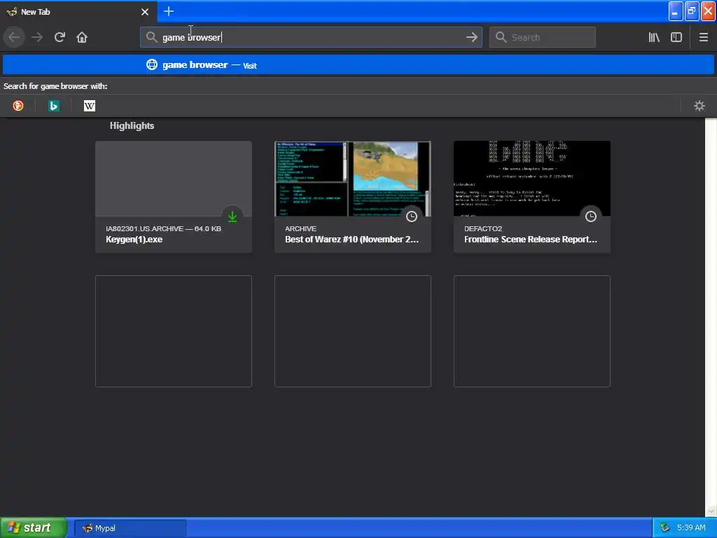This screenshot has width=717, height=538.
Task: Open search settings gear icon
Action: (x=699, y=106)
